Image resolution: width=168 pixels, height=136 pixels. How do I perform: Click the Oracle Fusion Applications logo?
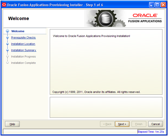click(x=145, y=18)
